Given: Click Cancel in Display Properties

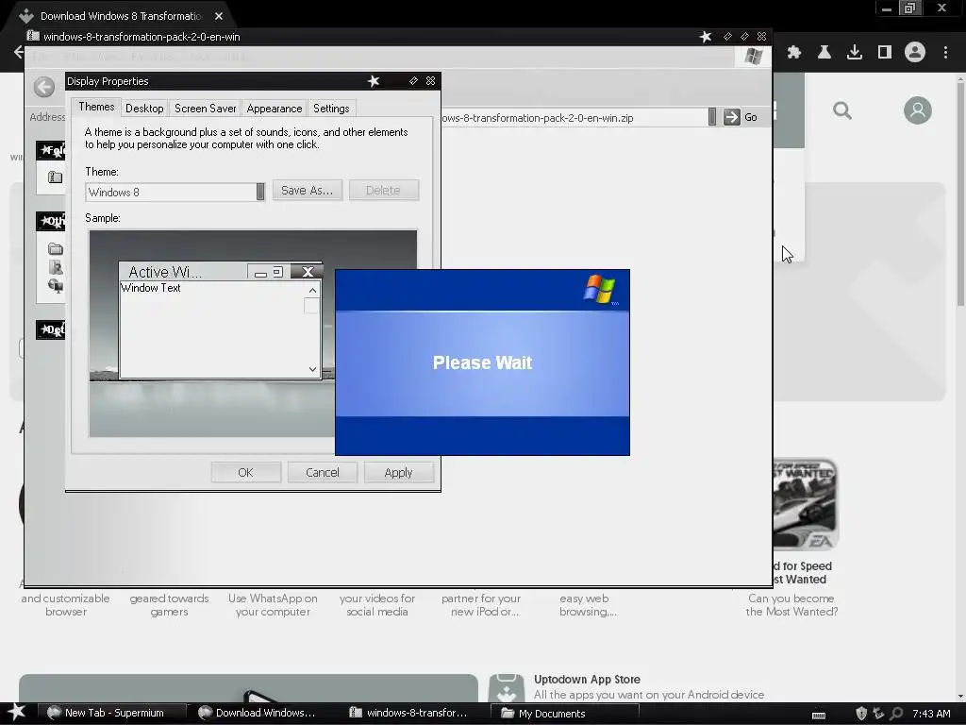Looking at the screenshot, I should pos(323,473).
